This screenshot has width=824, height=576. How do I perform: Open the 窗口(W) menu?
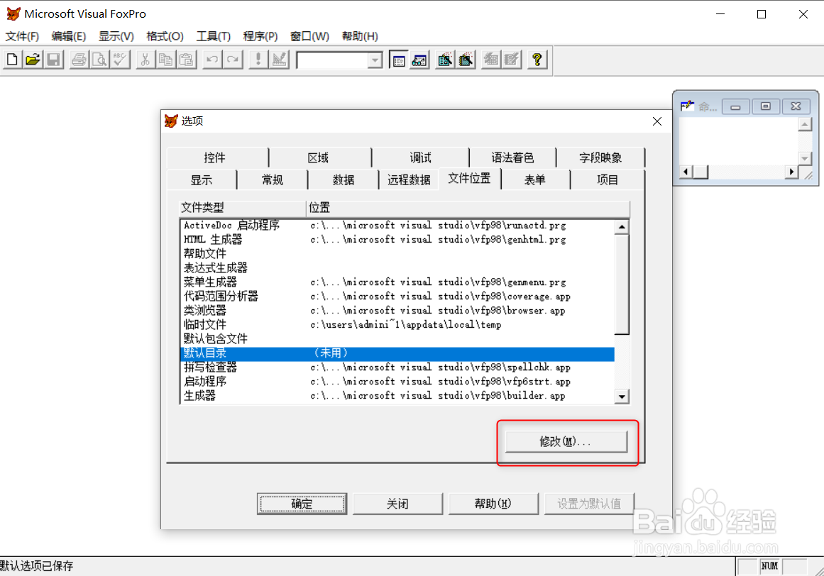tap(309, 36)
